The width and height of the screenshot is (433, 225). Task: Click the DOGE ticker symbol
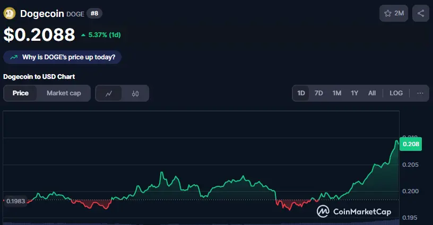tap(75, 14)
